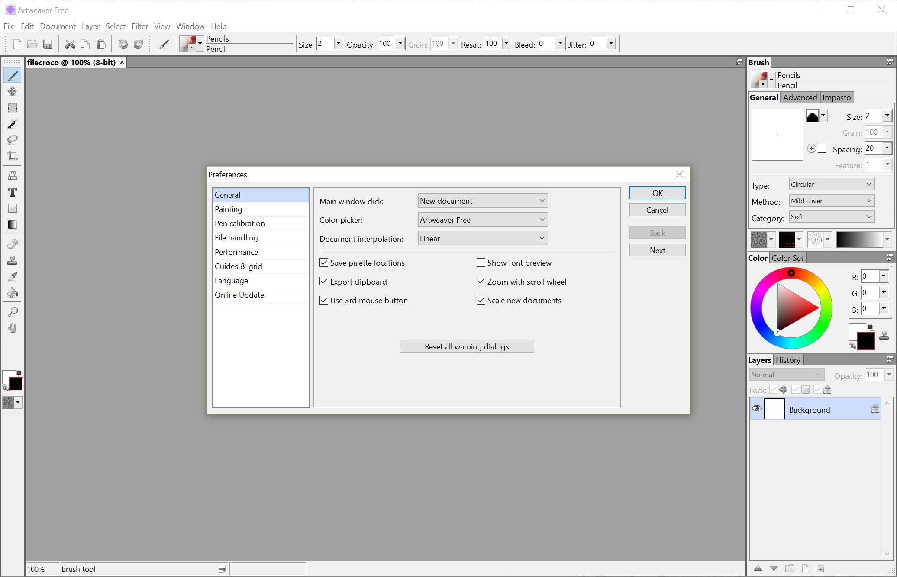Open the Document interpolation dropdown
This screenshot has height=577, width=897.
point(483,238)
